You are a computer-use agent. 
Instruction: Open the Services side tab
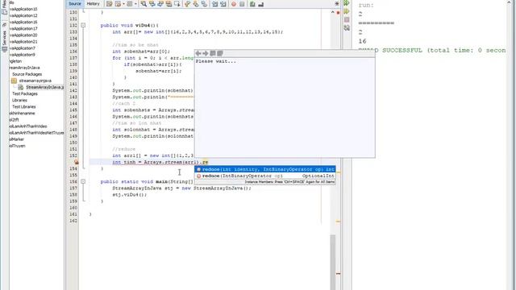(x=4, y=38)
